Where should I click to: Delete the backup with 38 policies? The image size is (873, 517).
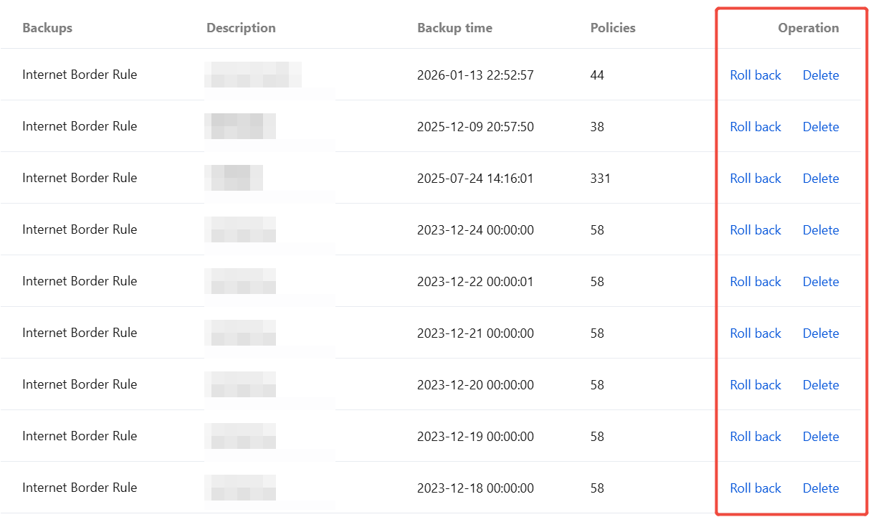tap(821, 127)
